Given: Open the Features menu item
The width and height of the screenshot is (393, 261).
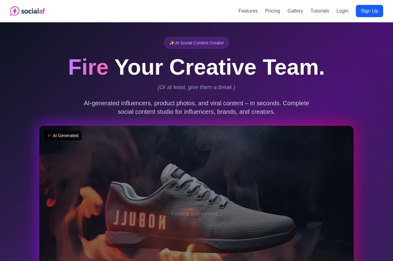Looking at the screenshot, I should pos(248,11).
